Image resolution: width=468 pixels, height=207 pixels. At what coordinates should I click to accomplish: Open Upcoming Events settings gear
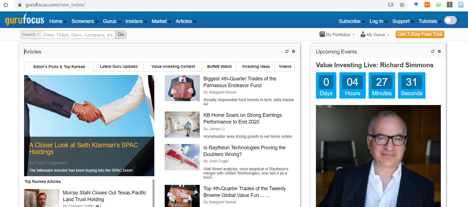click(x=439, y=51)
